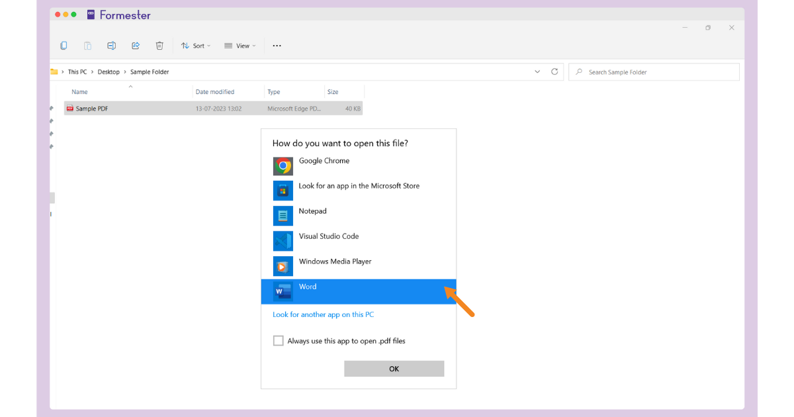Select Notepad to open the file
The image size is (794, 417).
click(x=312, y=211)
